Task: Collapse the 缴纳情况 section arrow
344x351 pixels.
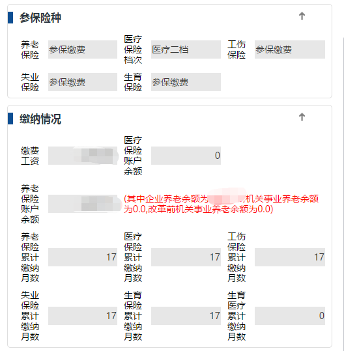Action: point(302,117)
